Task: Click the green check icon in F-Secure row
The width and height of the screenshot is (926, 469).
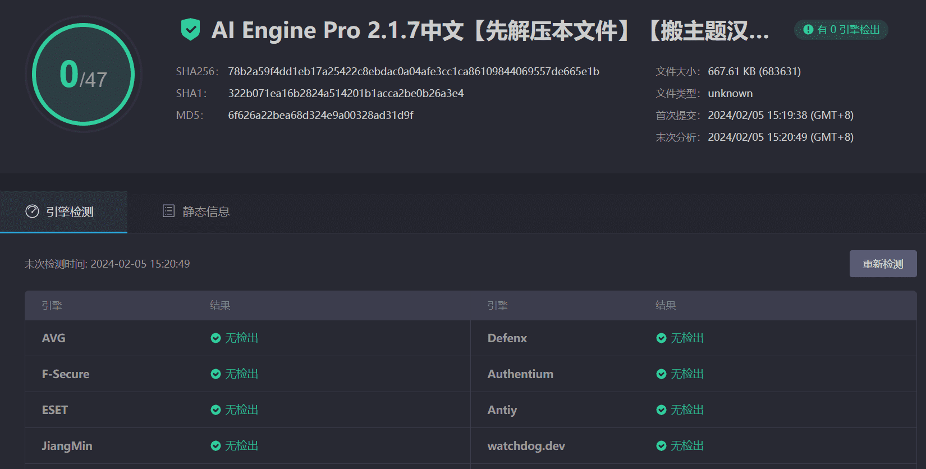Action: [216, 374]
